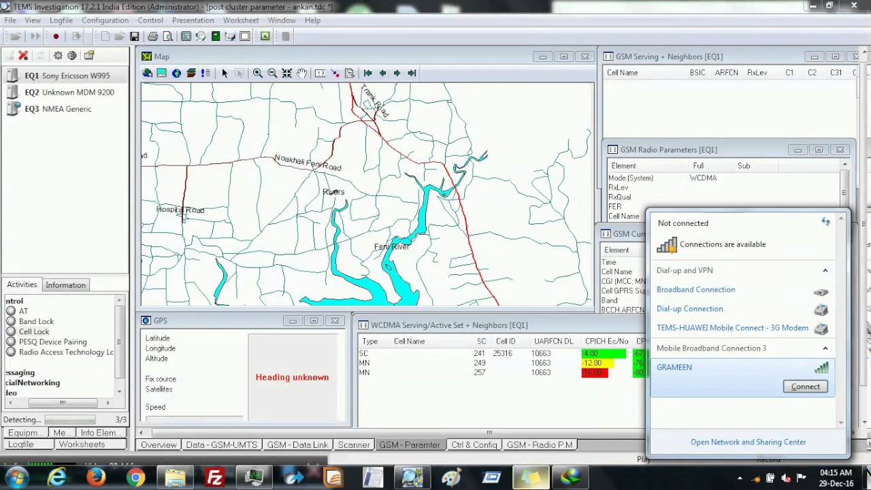Open print preview magnifier icon

[x=167, y=36]
